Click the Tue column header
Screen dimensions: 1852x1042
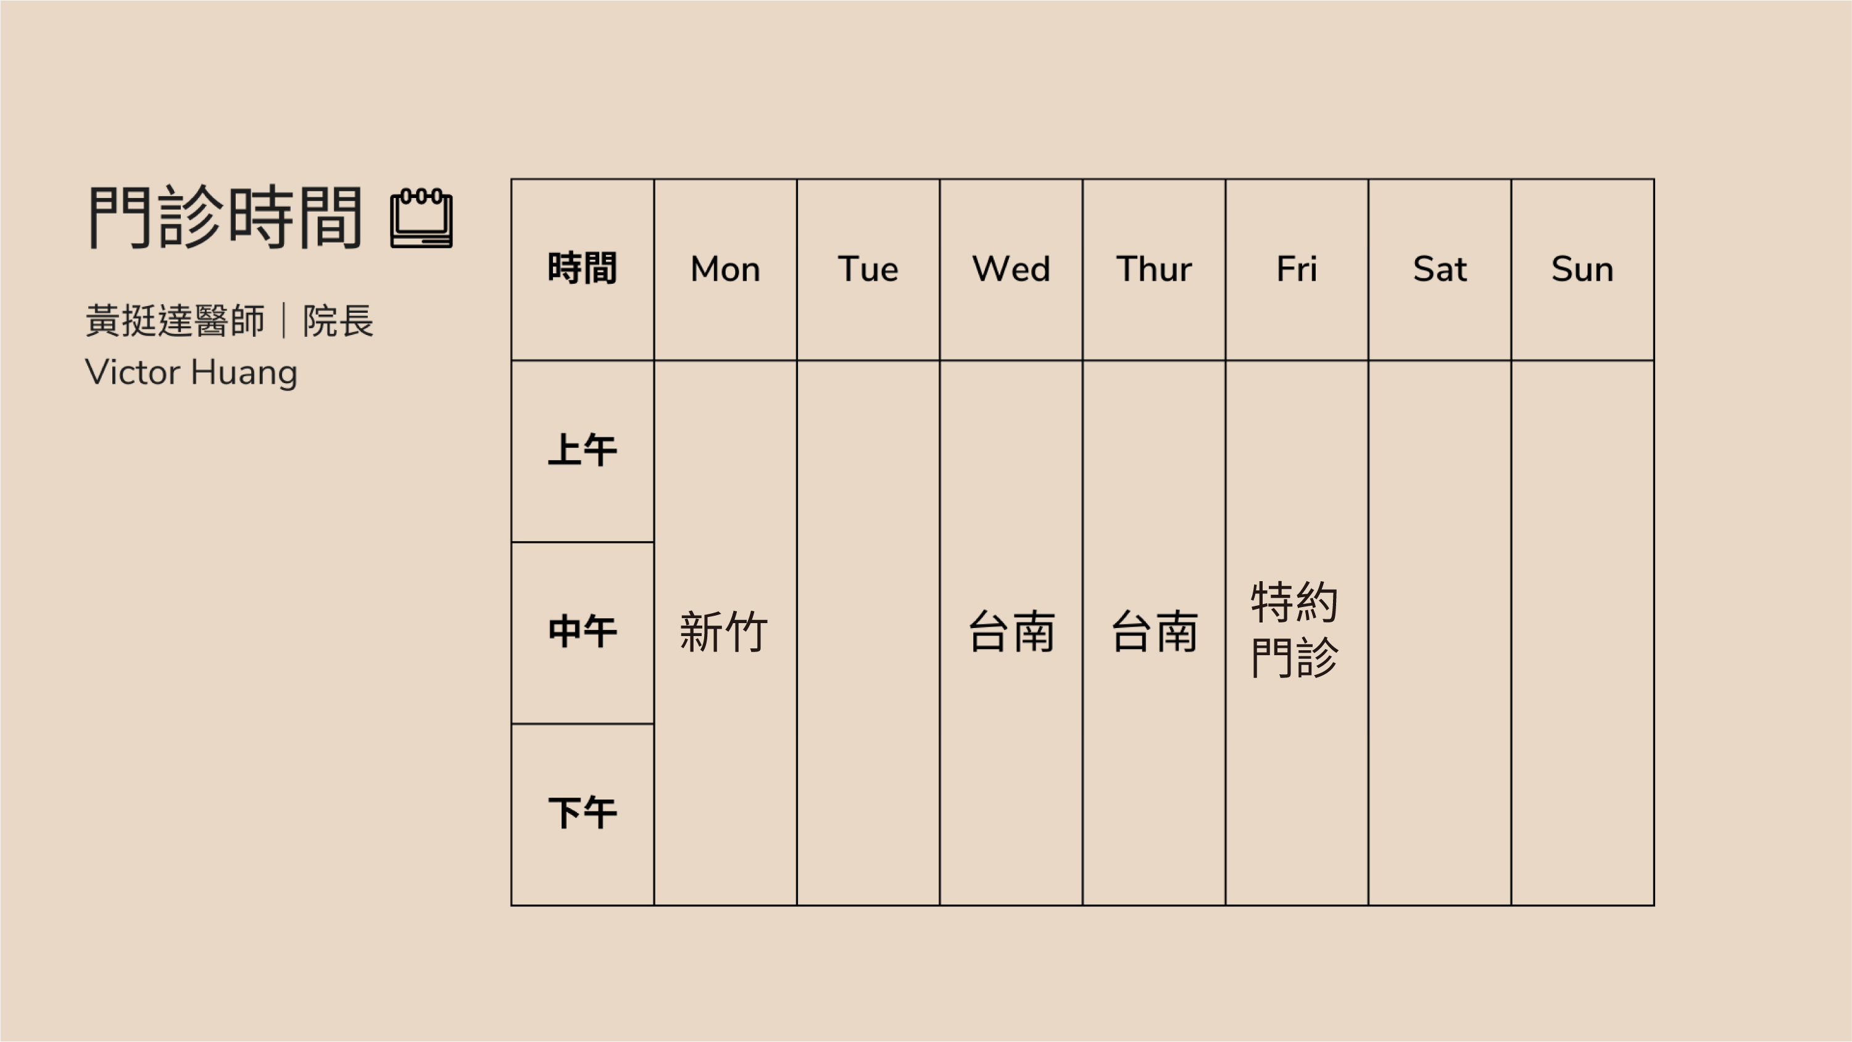click(x=869, y=268)
